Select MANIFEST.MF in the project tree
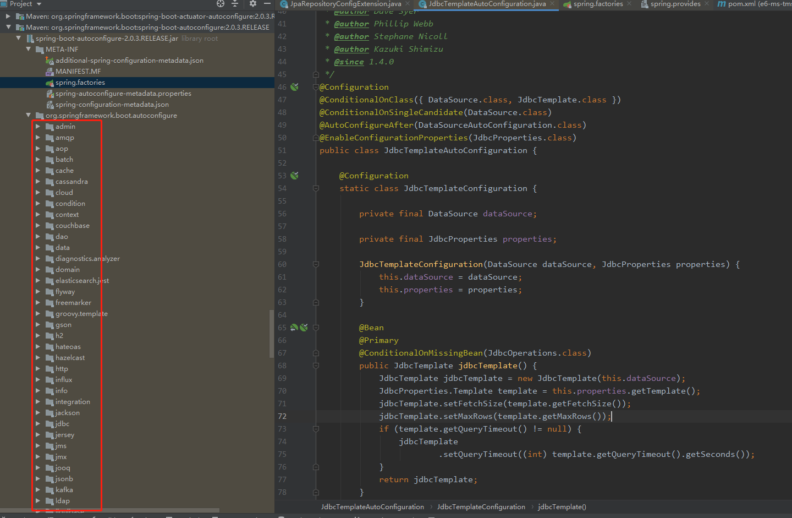Viewport: 792px width, 518px height. (78, 72)
